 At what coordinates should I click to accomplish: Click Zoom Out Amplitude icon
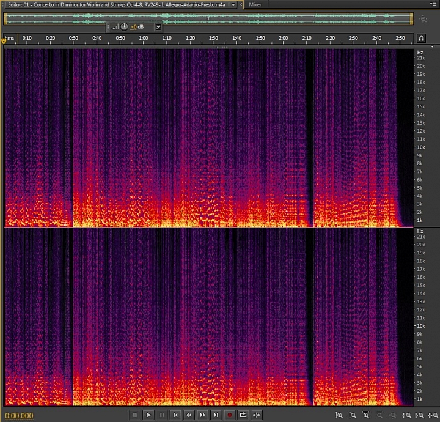353,415
